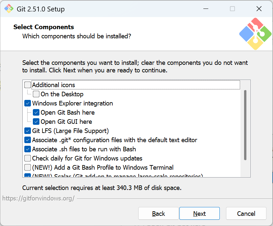Screen dimensions: 273x226
Task: Uncheck Associate .git* configuration files option
Action: [x=28, y=140]
